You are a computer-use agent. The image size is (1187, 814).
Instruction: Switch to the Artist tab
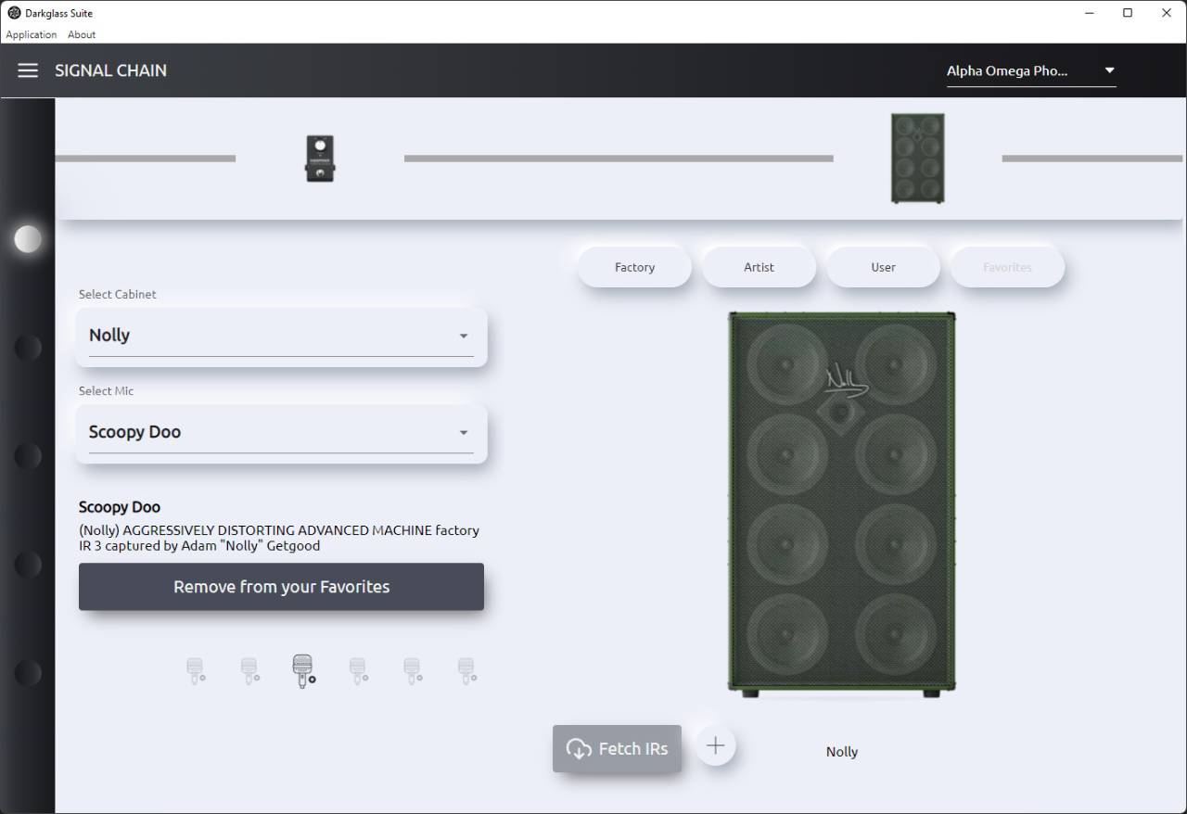point(759,267)
